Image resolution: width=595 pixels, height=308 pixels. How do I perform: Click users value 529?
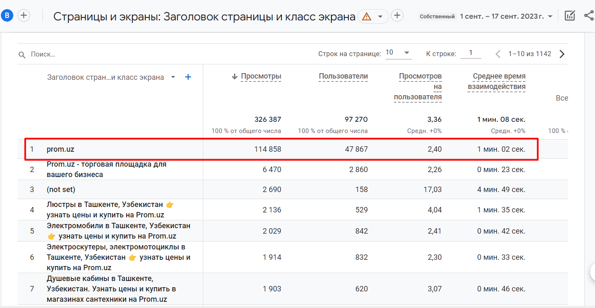(x=361, y=210)
